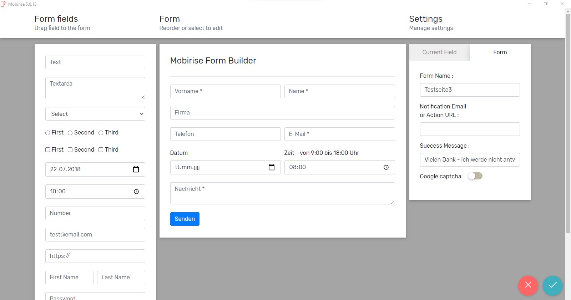Maximize the Mobirise window

click(x=545, y=4)
